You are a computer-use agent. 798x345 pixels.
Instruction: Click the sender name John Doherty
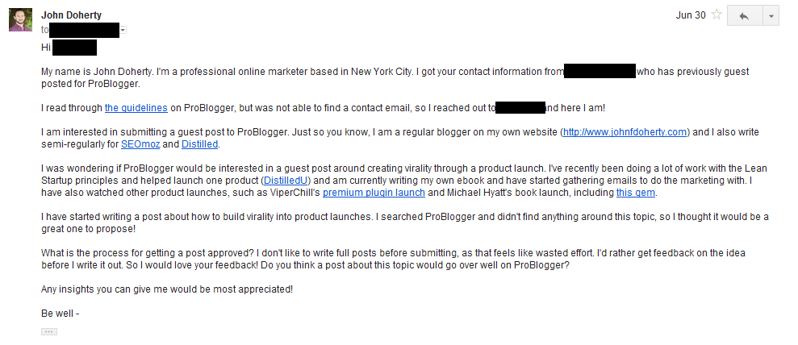pos(71,15)
